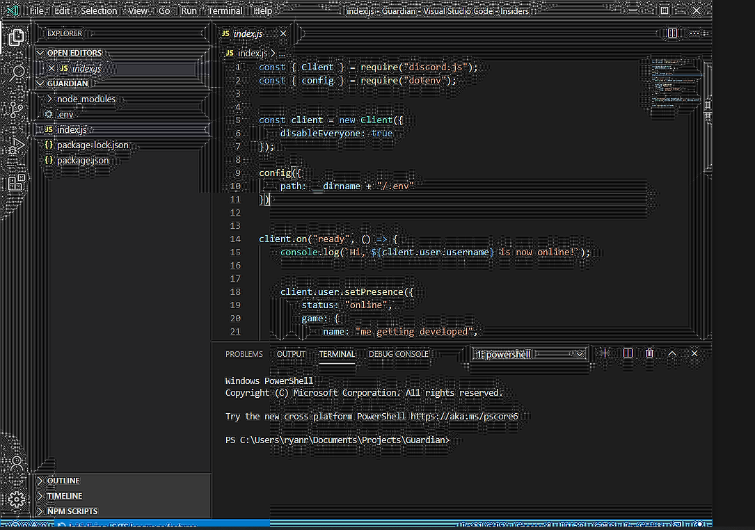Create a new terminal with the plus icon
Image resolution: width=755 pixels, height=530 pixels.
(605, 353)
